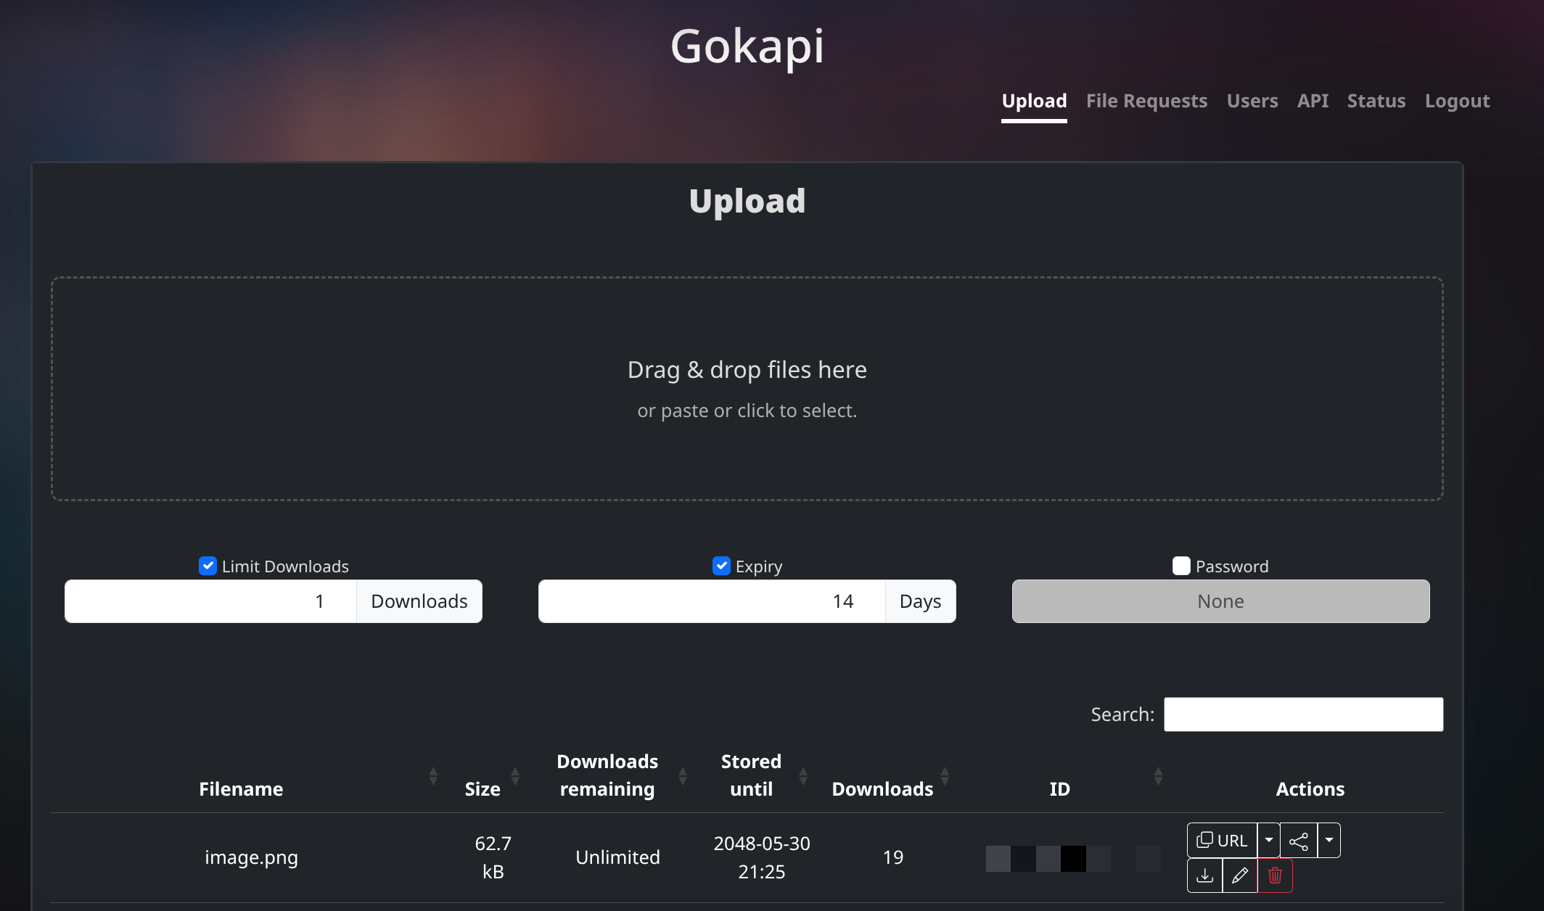Uncheck the Limit Downloads checkbox

[208, 566]
